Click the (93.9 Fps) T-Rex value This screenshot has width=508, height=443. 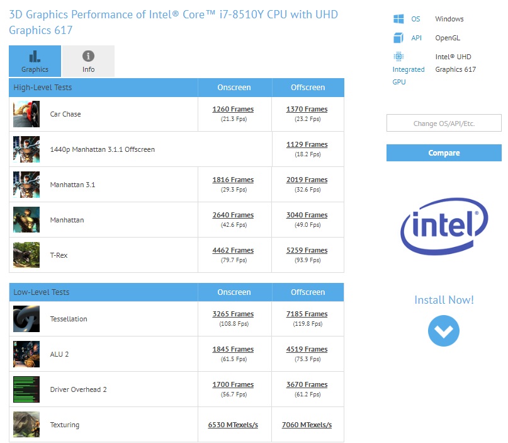[307, 260]
